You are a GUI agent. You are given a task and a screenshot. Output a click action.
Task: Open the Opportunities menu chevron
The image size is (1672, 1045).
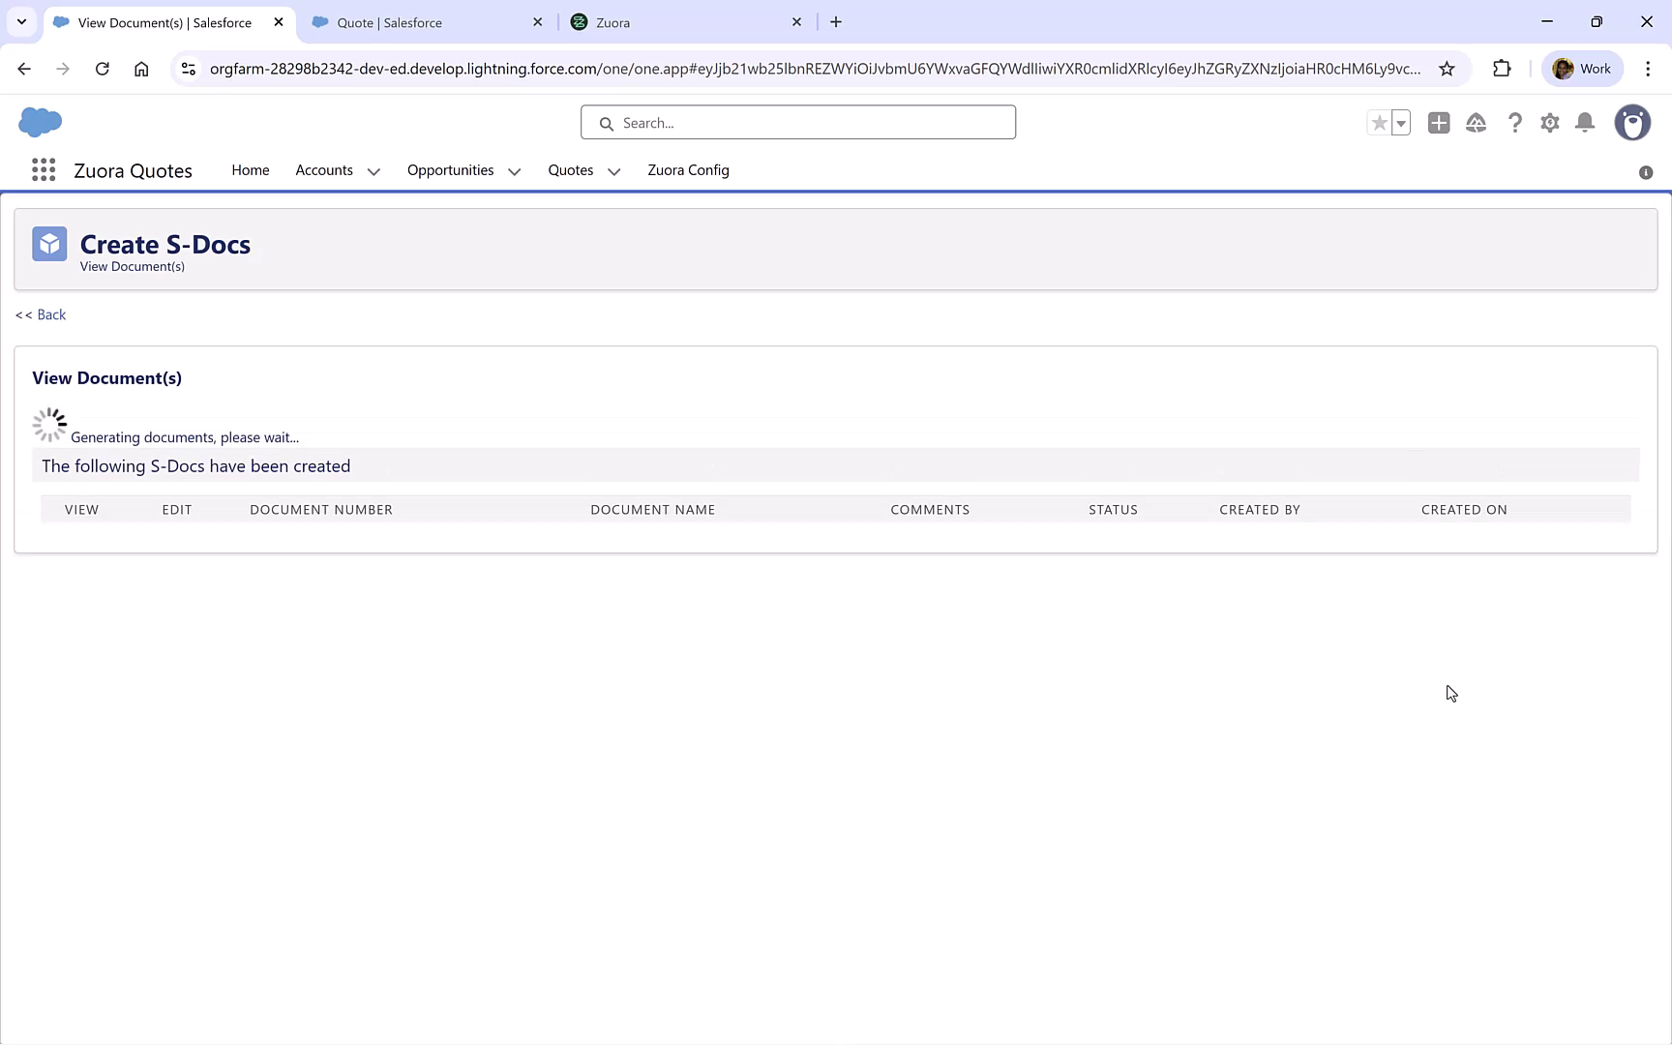tap(514, 171)
